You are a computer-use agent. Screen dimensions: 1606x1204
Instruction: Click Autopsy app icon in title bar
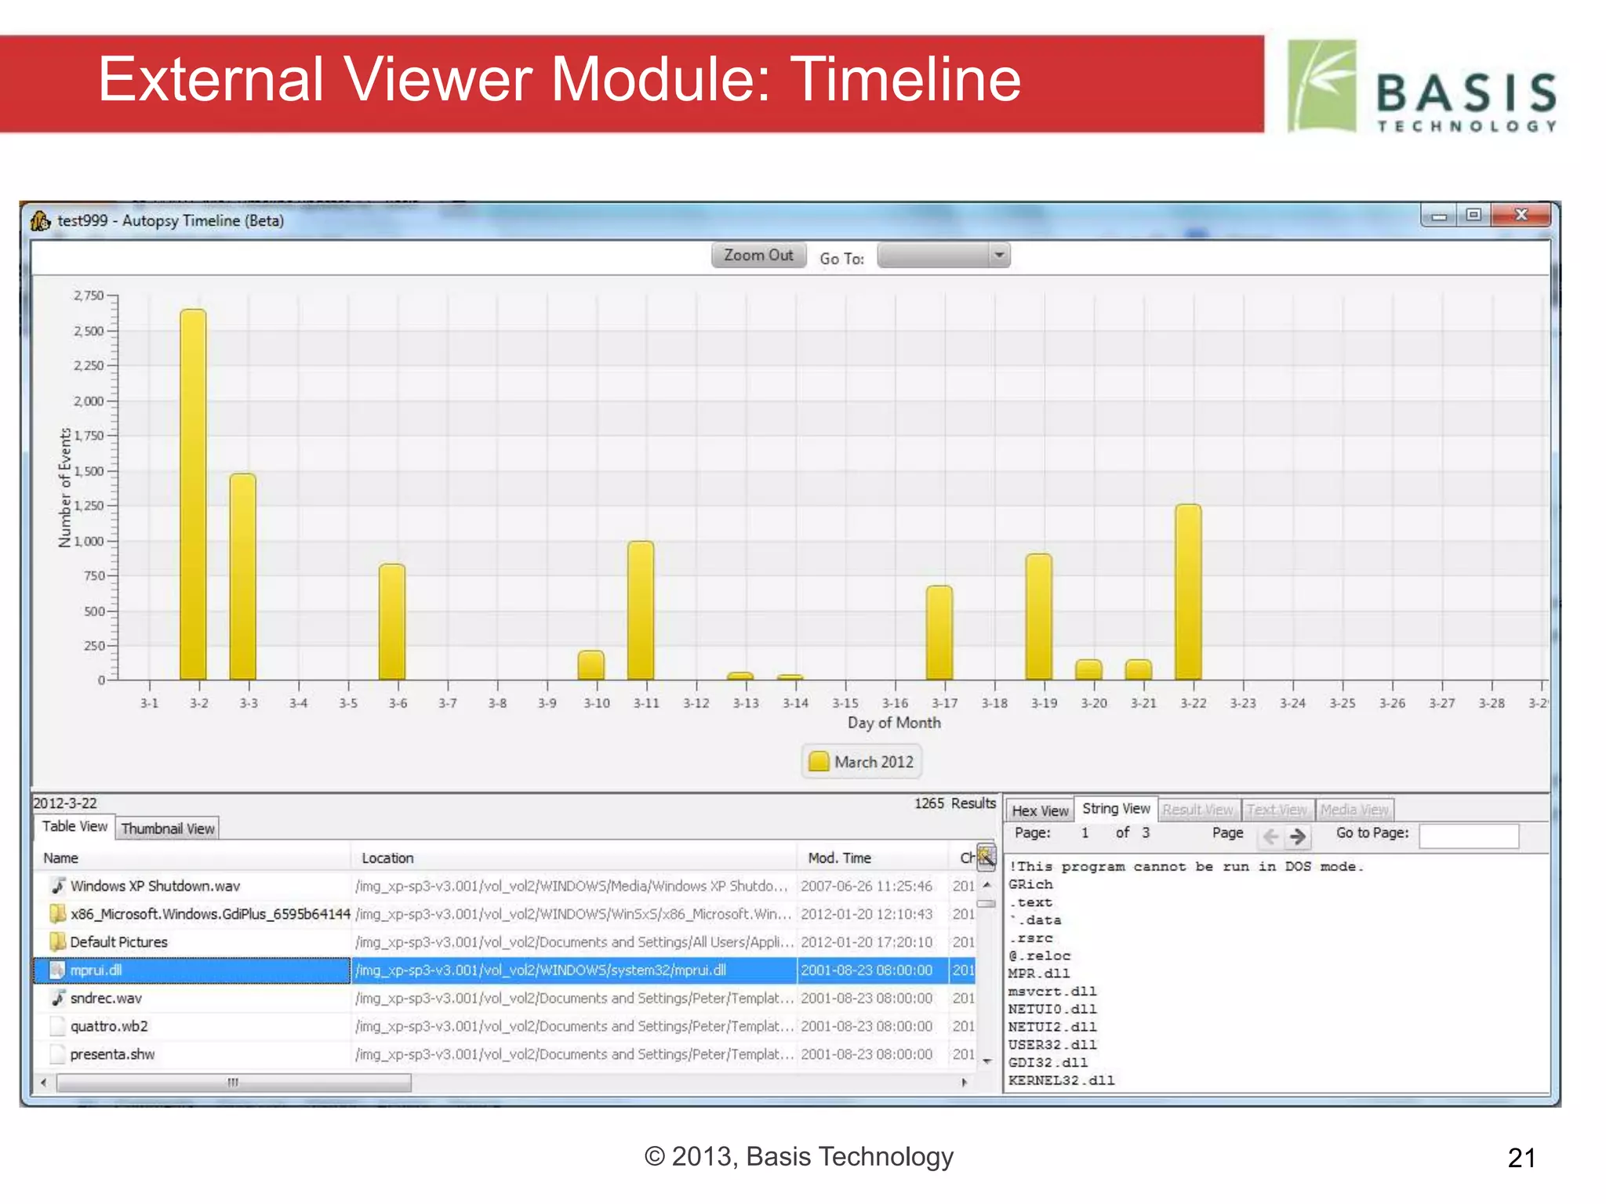pos(41,220)
